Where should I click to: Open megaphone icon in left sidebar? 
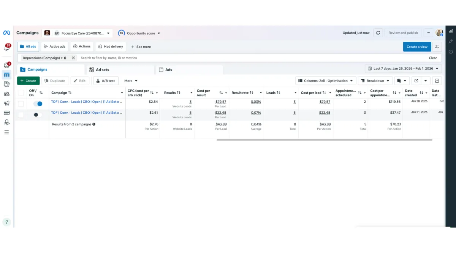(6, 103)
